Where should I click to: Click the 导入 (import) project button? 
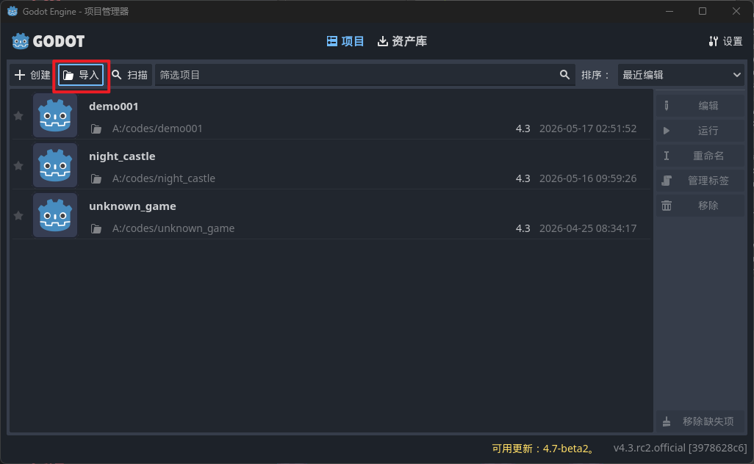pyautogui.click(x=81, y=75)
